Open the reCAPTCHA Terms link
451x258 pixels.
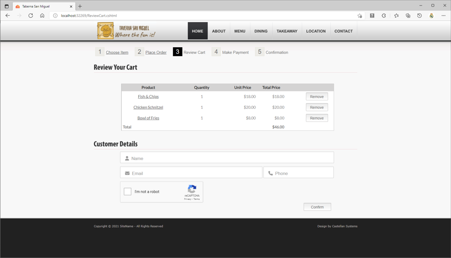pos(196,199)
